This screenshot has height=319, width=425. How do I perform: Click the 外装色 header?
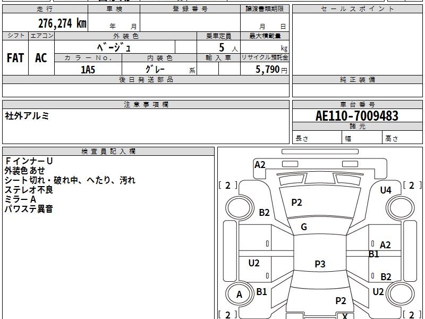pyautogui.click(x=126, y=36)
